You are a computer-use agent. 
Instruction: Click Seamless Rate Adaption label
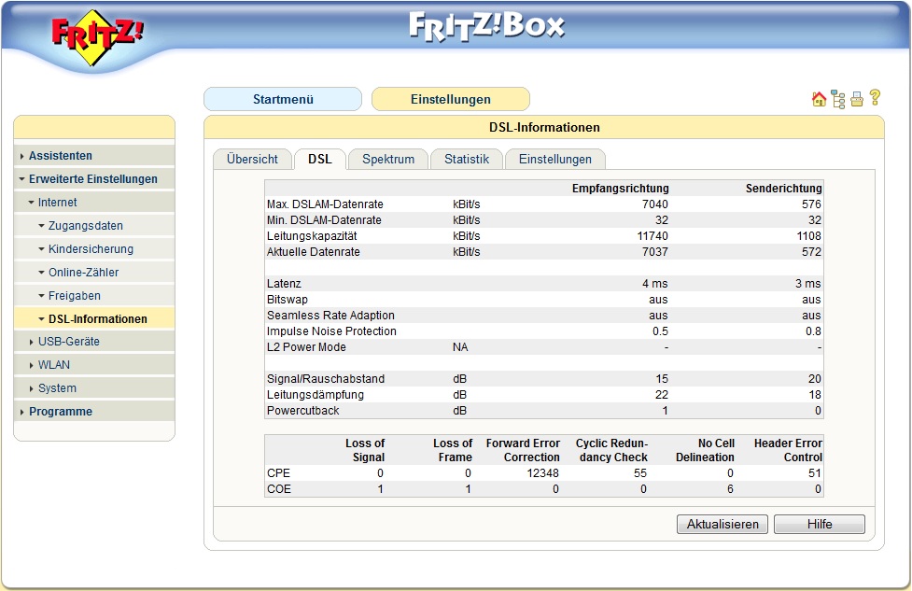330,316
